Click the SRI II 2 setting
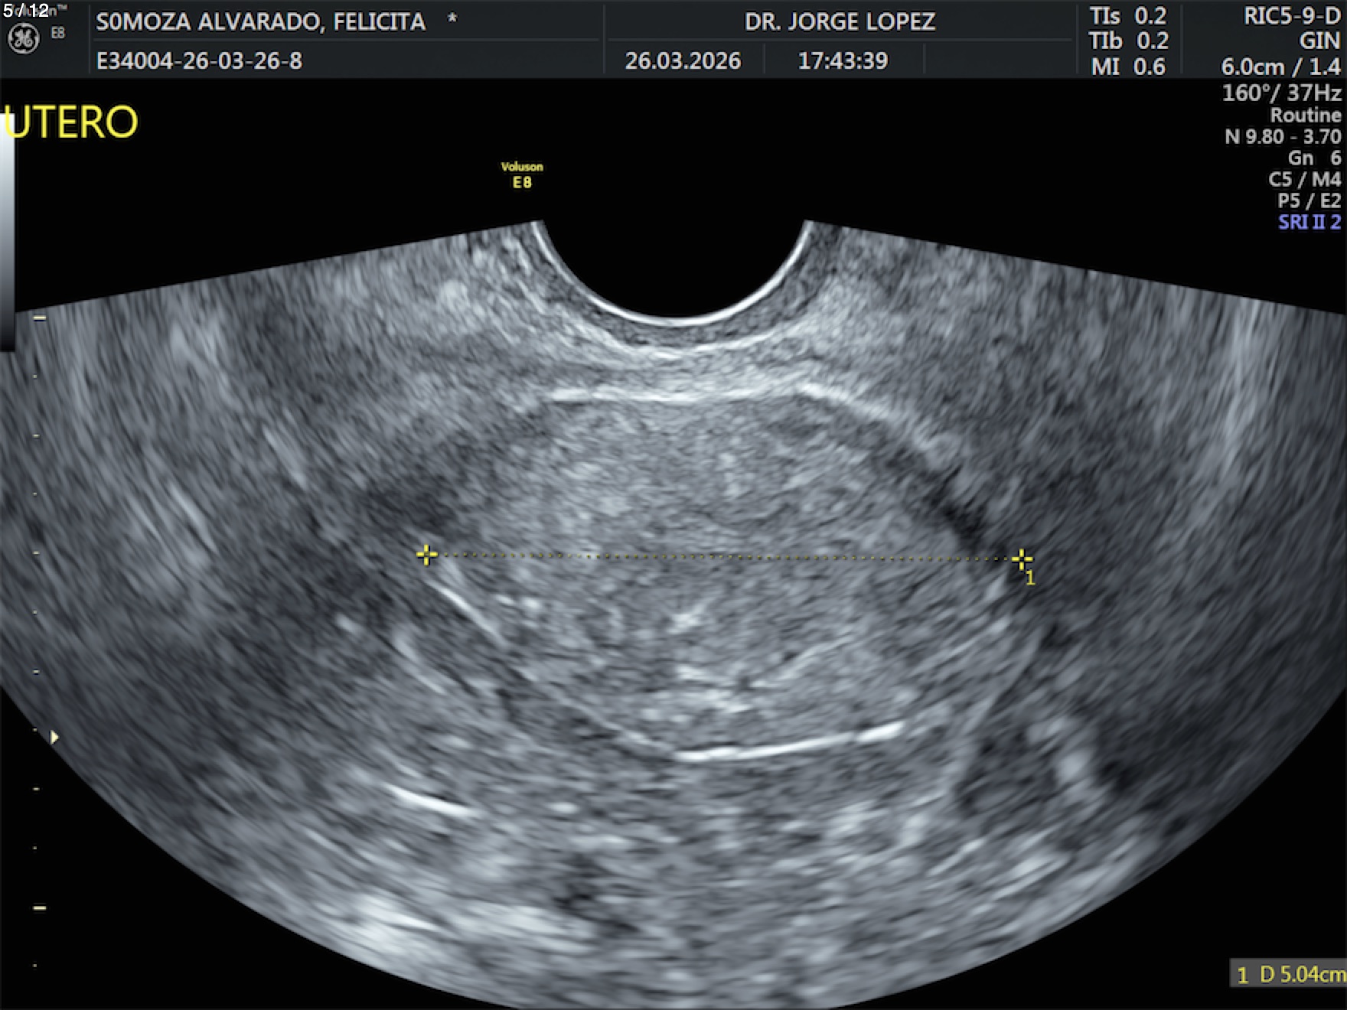 pyautogui.click(x=1309, y=223)
